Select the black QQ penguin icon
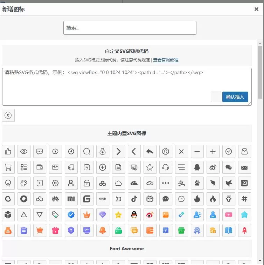This screenshot has height=265, width=264. click(197, 167)
